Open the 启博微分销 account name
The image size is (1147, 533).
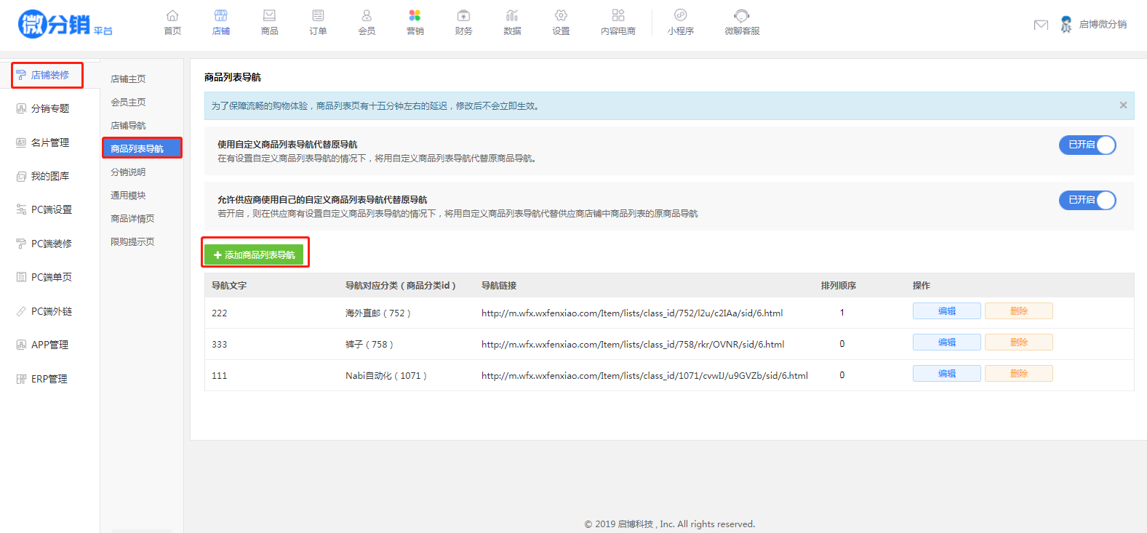point(1102,25)
